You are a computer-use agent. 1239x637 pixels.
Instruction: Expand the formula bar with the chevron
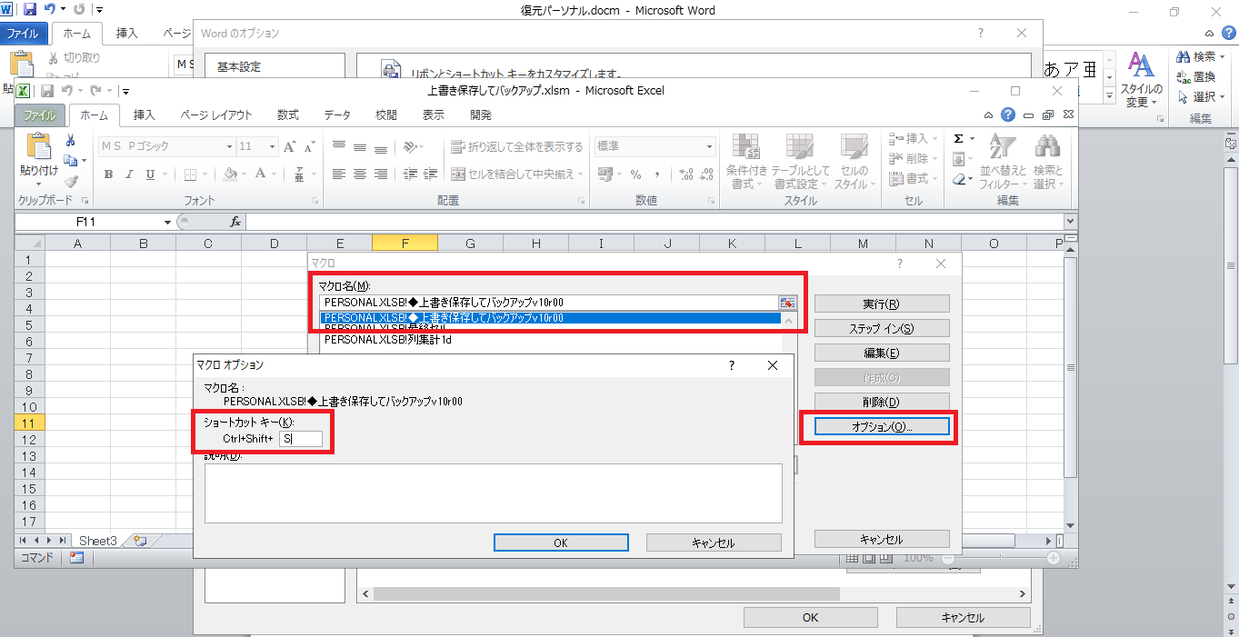click(1070, 222)
